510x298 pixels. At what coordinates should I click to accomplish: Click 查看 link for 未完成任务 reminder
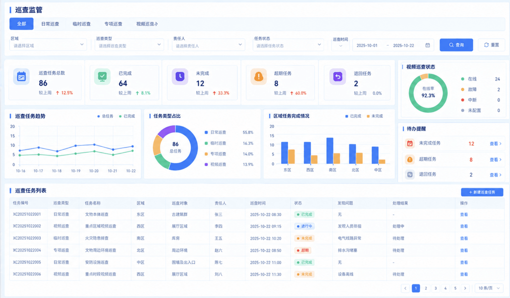click(x=495, y=144)
